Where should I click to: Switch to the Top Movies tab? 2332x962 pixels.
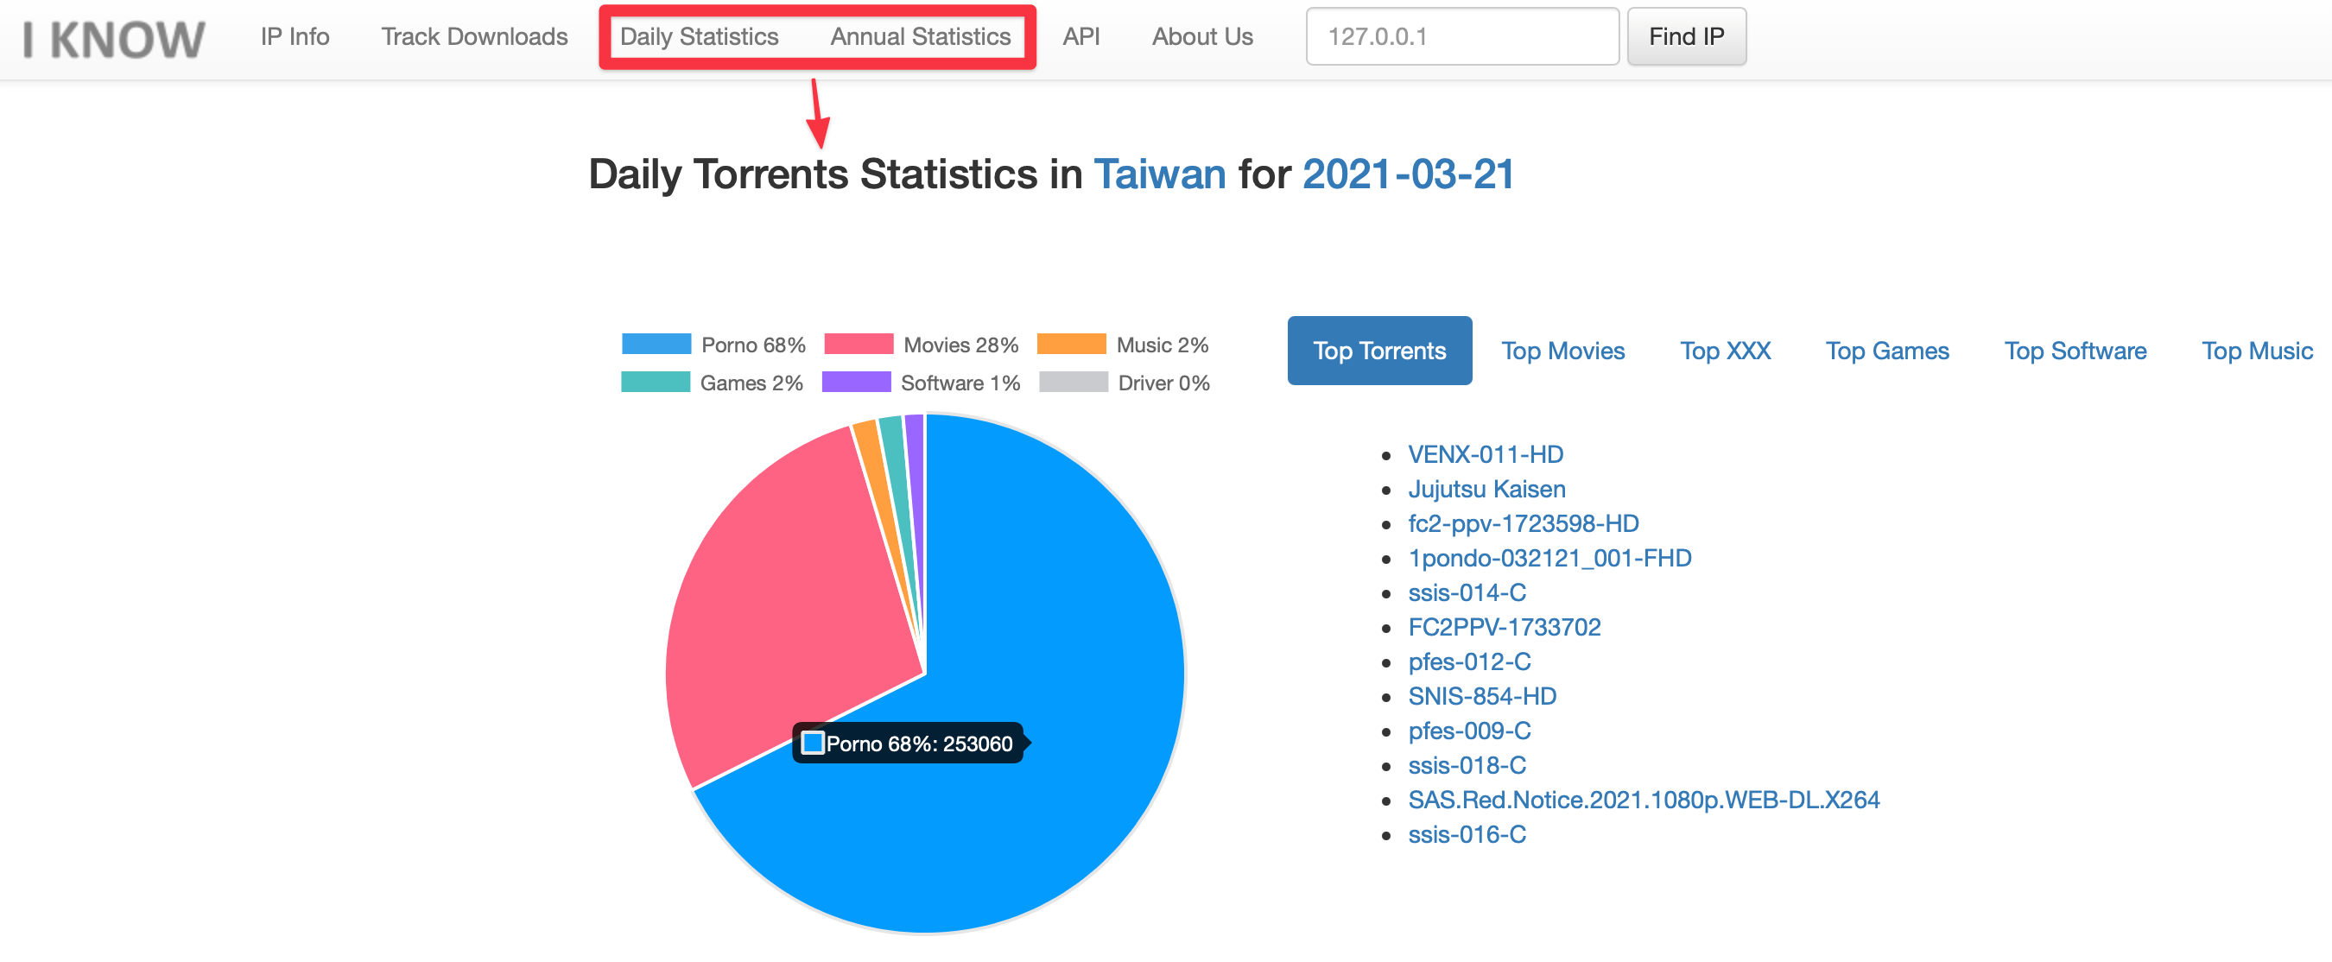click(x=1562, y=351)
